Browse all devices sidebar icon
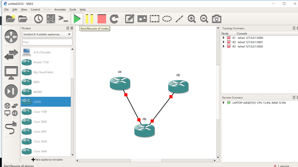 coord(11,109)
